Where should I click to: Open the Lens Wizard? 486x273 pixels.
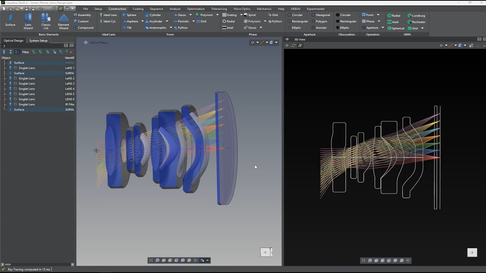28,21
